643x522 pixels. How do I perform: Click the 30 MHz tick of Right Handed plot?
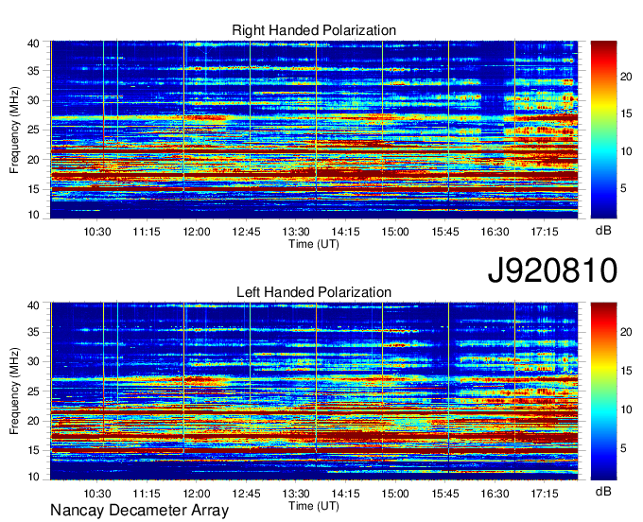(x=33, y=100)
